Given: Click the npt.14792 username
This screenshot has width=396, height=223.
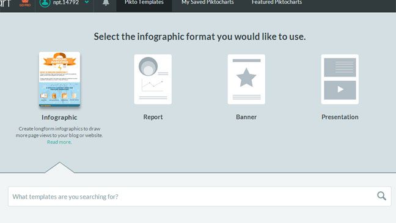Looking at the screenshot, I should [x=65, y=2].
